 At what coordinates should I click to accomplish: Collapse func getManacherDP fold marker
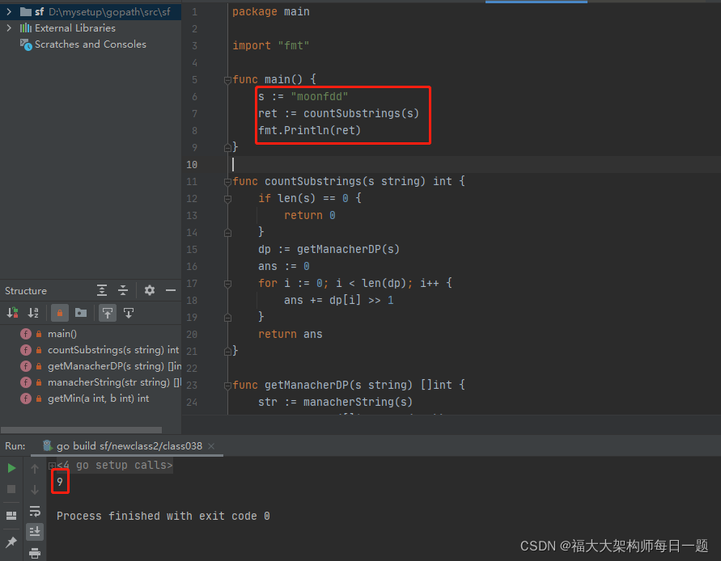click(x=227, y=386)
